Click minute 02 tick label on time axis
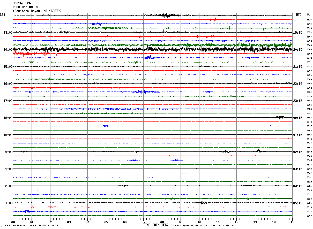Image resolution: width=313 pixels, height=229 pixels. pyautogui.click(x=50, y=222)
